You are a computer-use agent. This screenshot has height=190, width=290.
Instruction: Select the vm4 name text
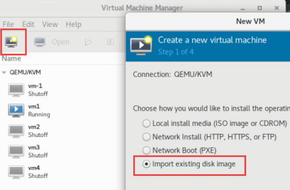pos(34,168)
